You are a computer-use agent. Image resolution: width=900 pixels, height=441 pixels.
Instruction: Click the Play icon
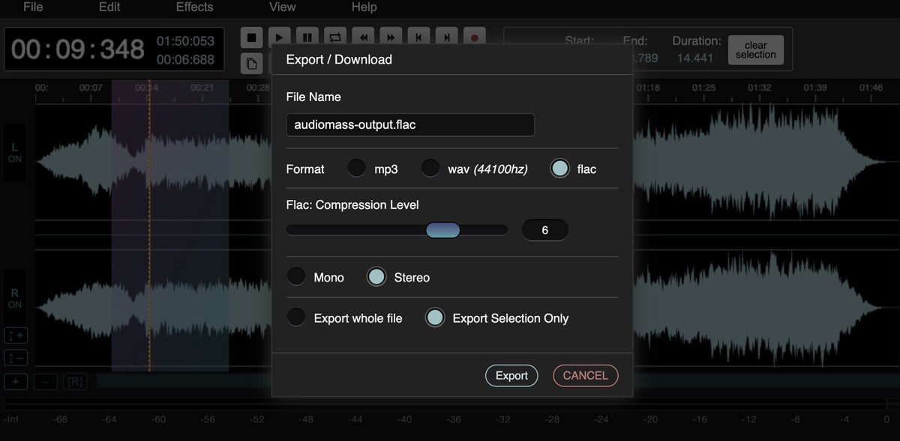pos(279,37)
